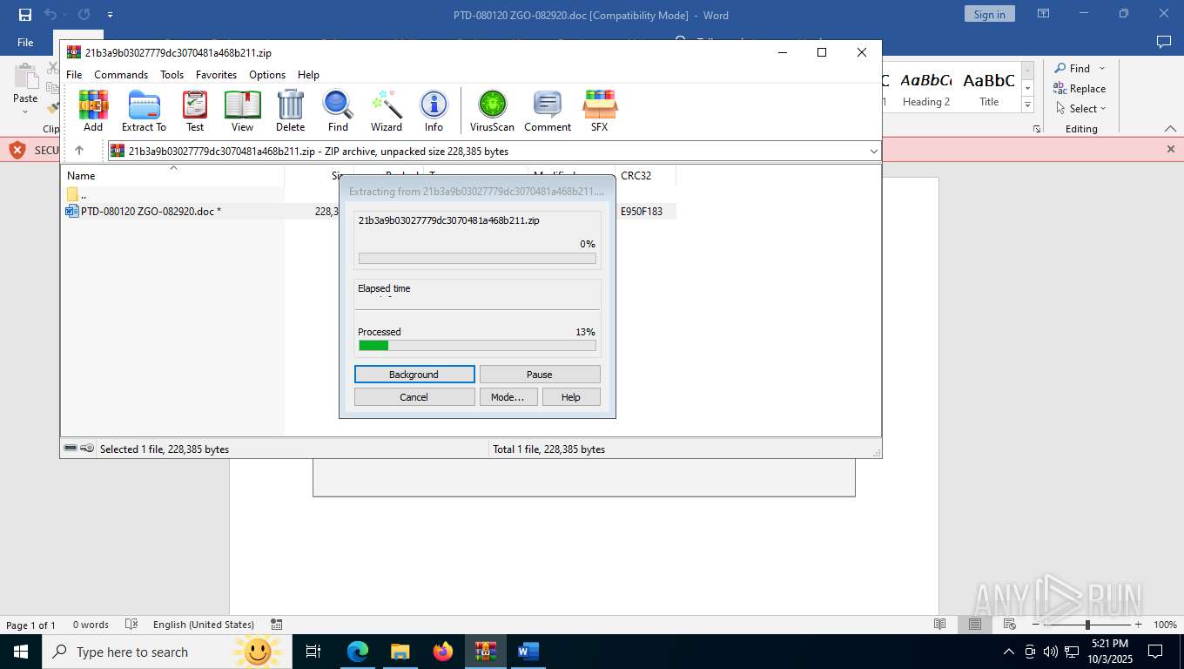This screenshot has height=669, width=1184.
Task: Click the file extraction progress bar at 0%
Action: tap(477, 259)
